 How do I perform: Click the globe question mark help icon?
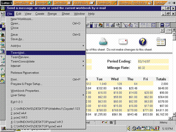(x=3, y=40)
